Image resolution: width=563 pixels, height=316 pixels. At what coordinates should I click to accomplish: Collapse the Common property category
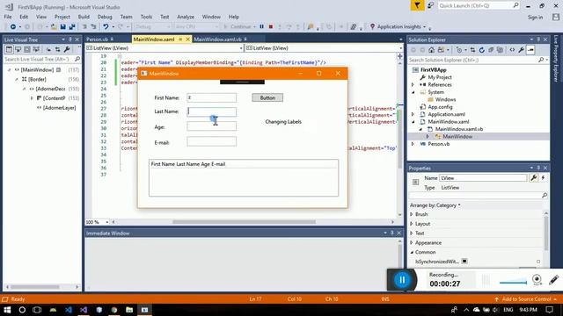[412, 252]
